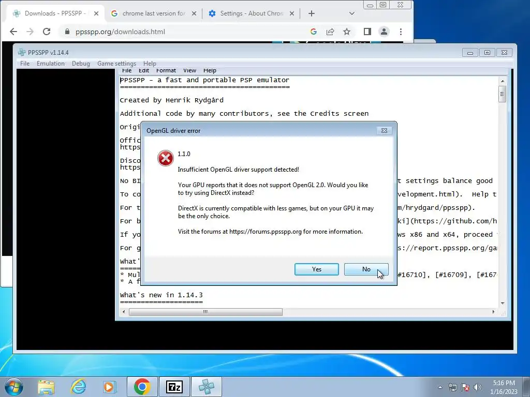Close the Downloads - PPSSPP tab
This screenshot has height=397, width=530.
coord(96,13)
